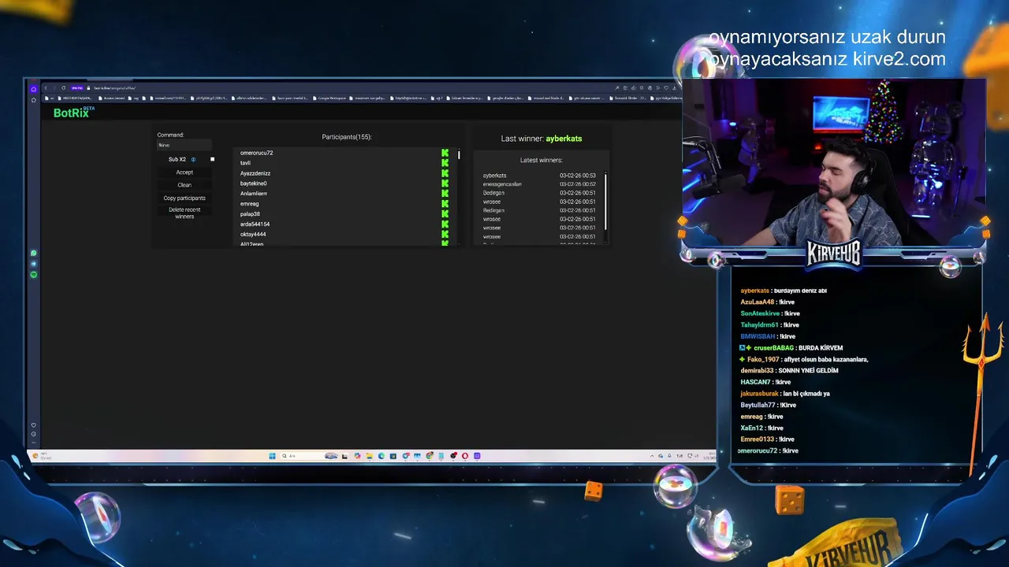Select participant Anlamlierrr in the list
This screenshot has width=1009, height=567.
tap(254, 194)
